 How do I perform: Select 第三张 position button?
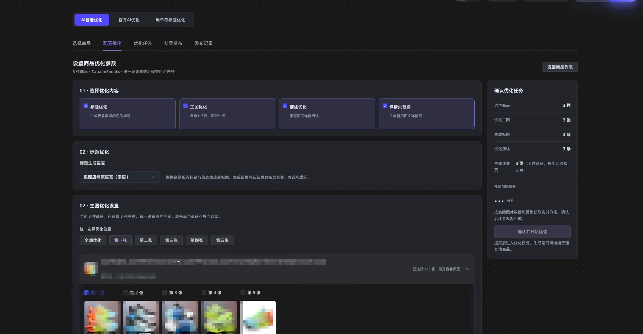point(171,240)
